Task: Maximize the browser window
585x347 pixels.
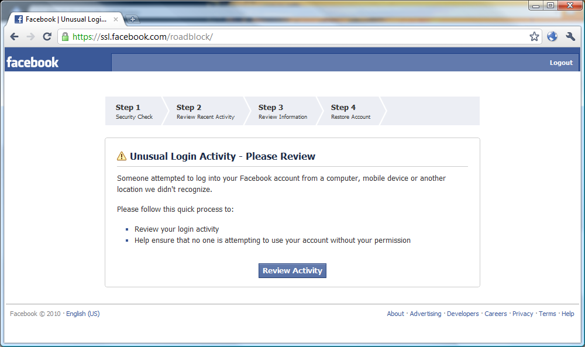Action: click(x=550, y=6)
